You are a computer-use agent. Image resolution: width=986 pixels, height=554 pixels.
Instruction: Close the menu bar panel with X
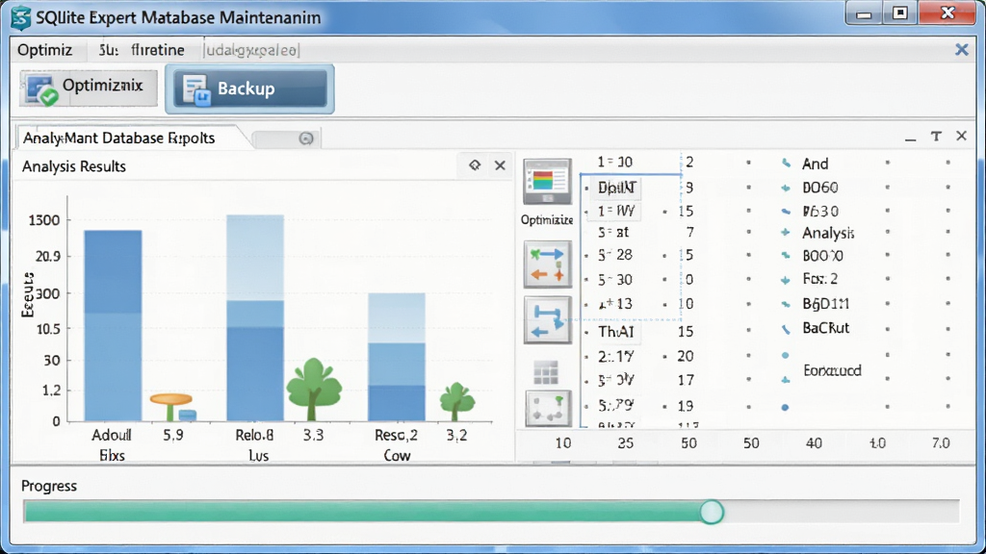(962, 50)
